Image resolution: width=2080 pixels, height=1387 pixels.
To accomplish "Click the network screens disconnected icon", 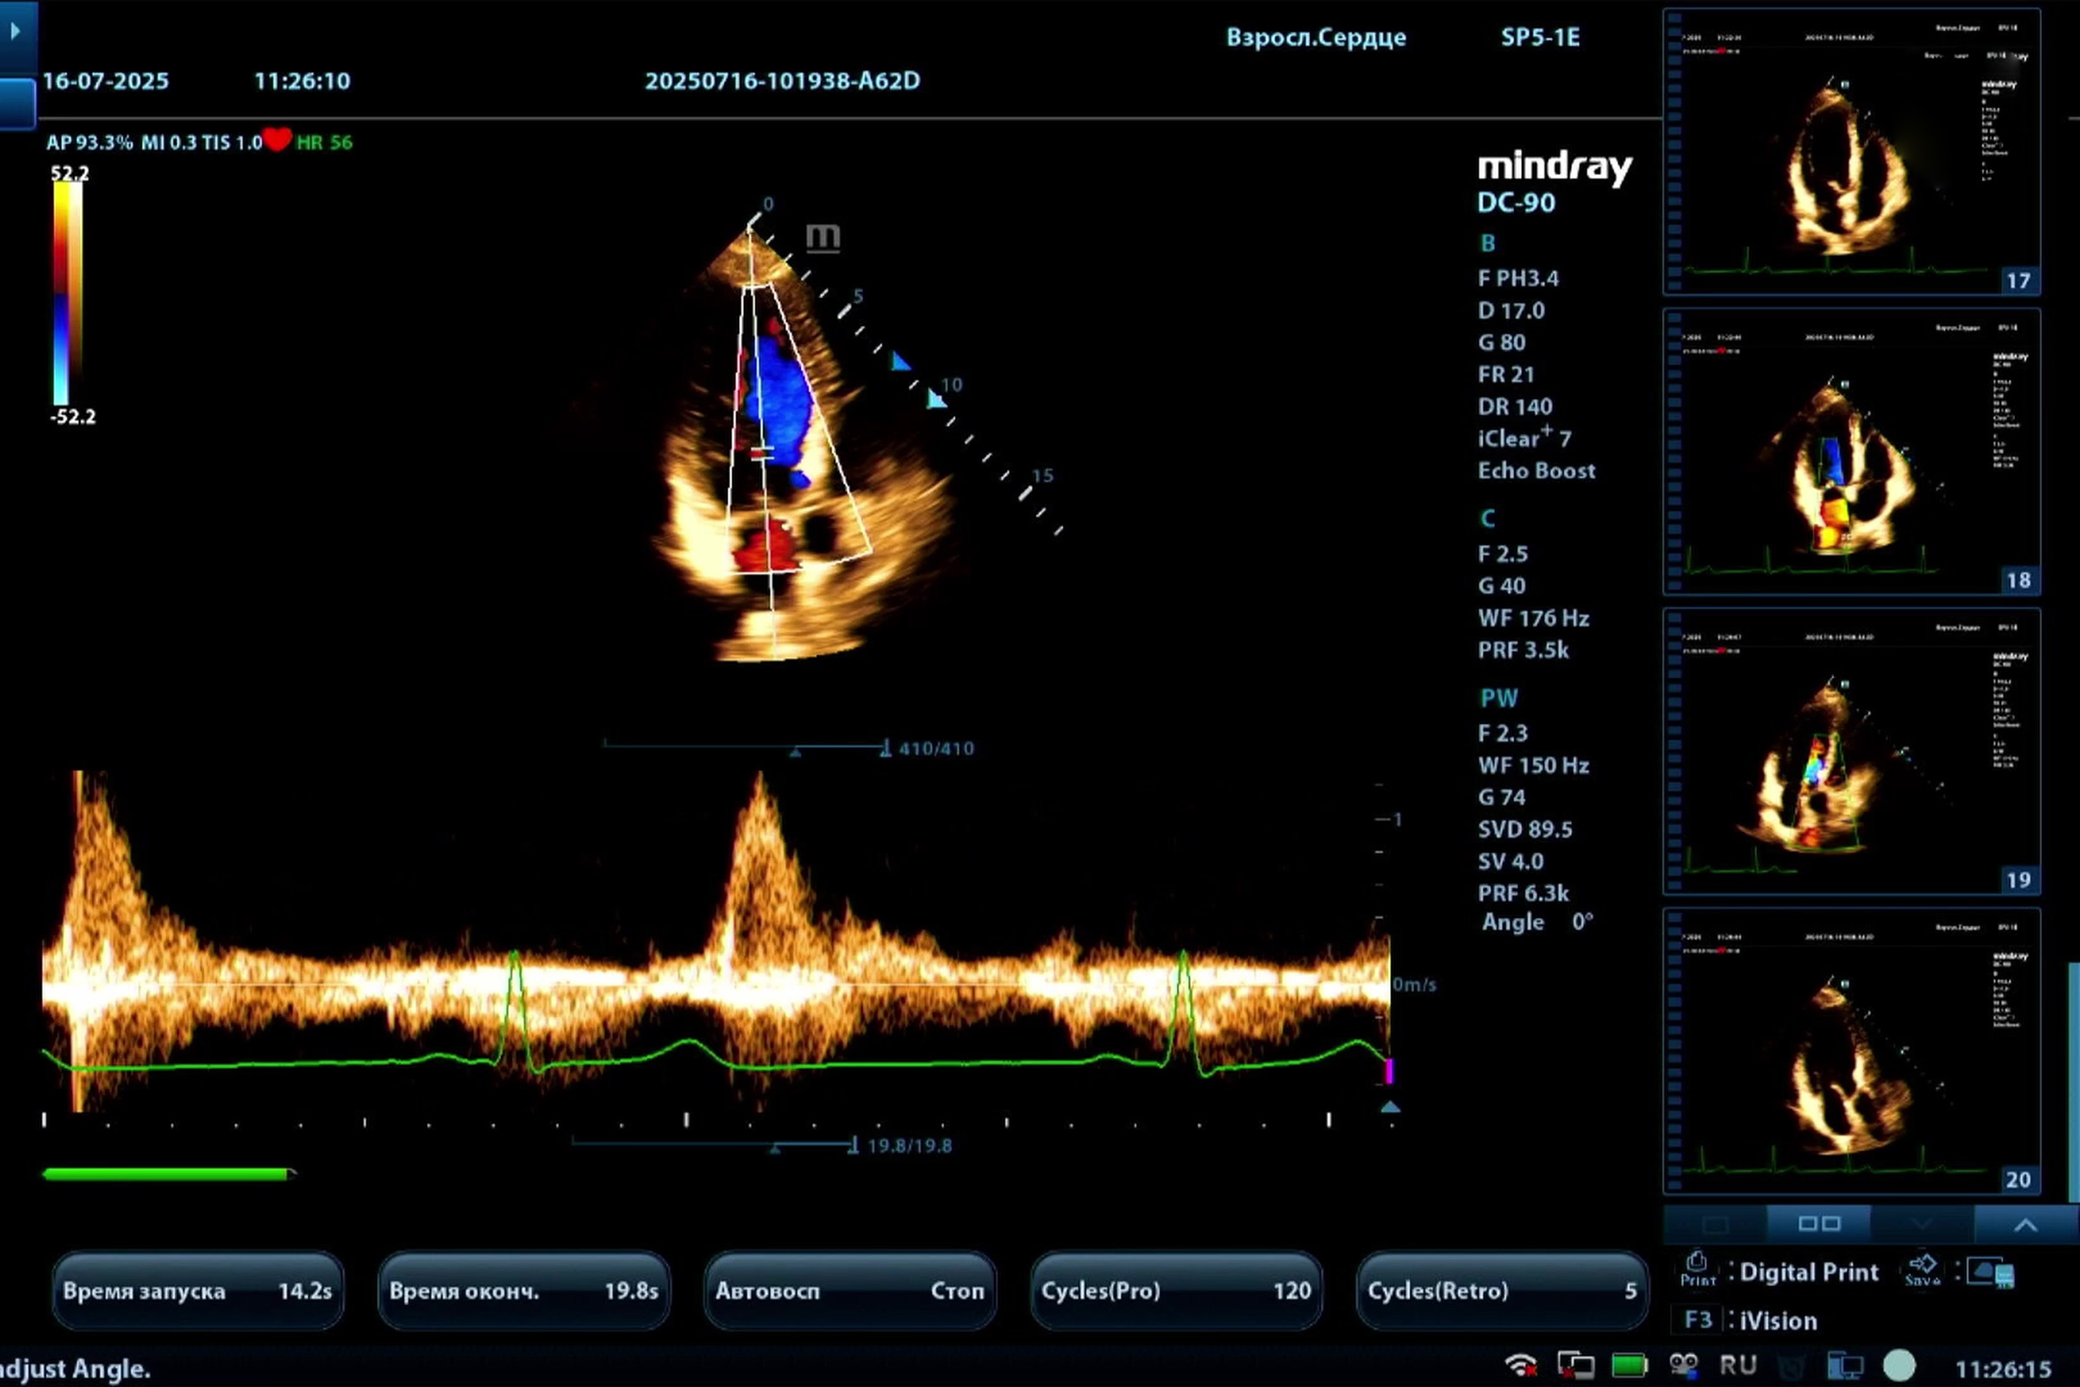I will click(1575, 1366).
